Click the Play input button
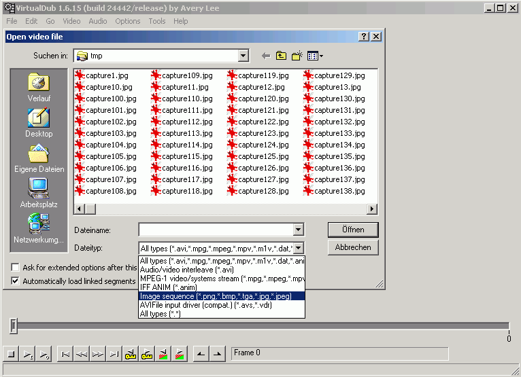 coord(28,354)
